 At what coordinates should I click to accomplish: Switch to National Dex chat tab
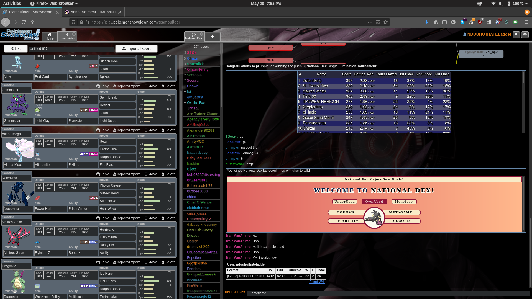click(x=194, y=36)
